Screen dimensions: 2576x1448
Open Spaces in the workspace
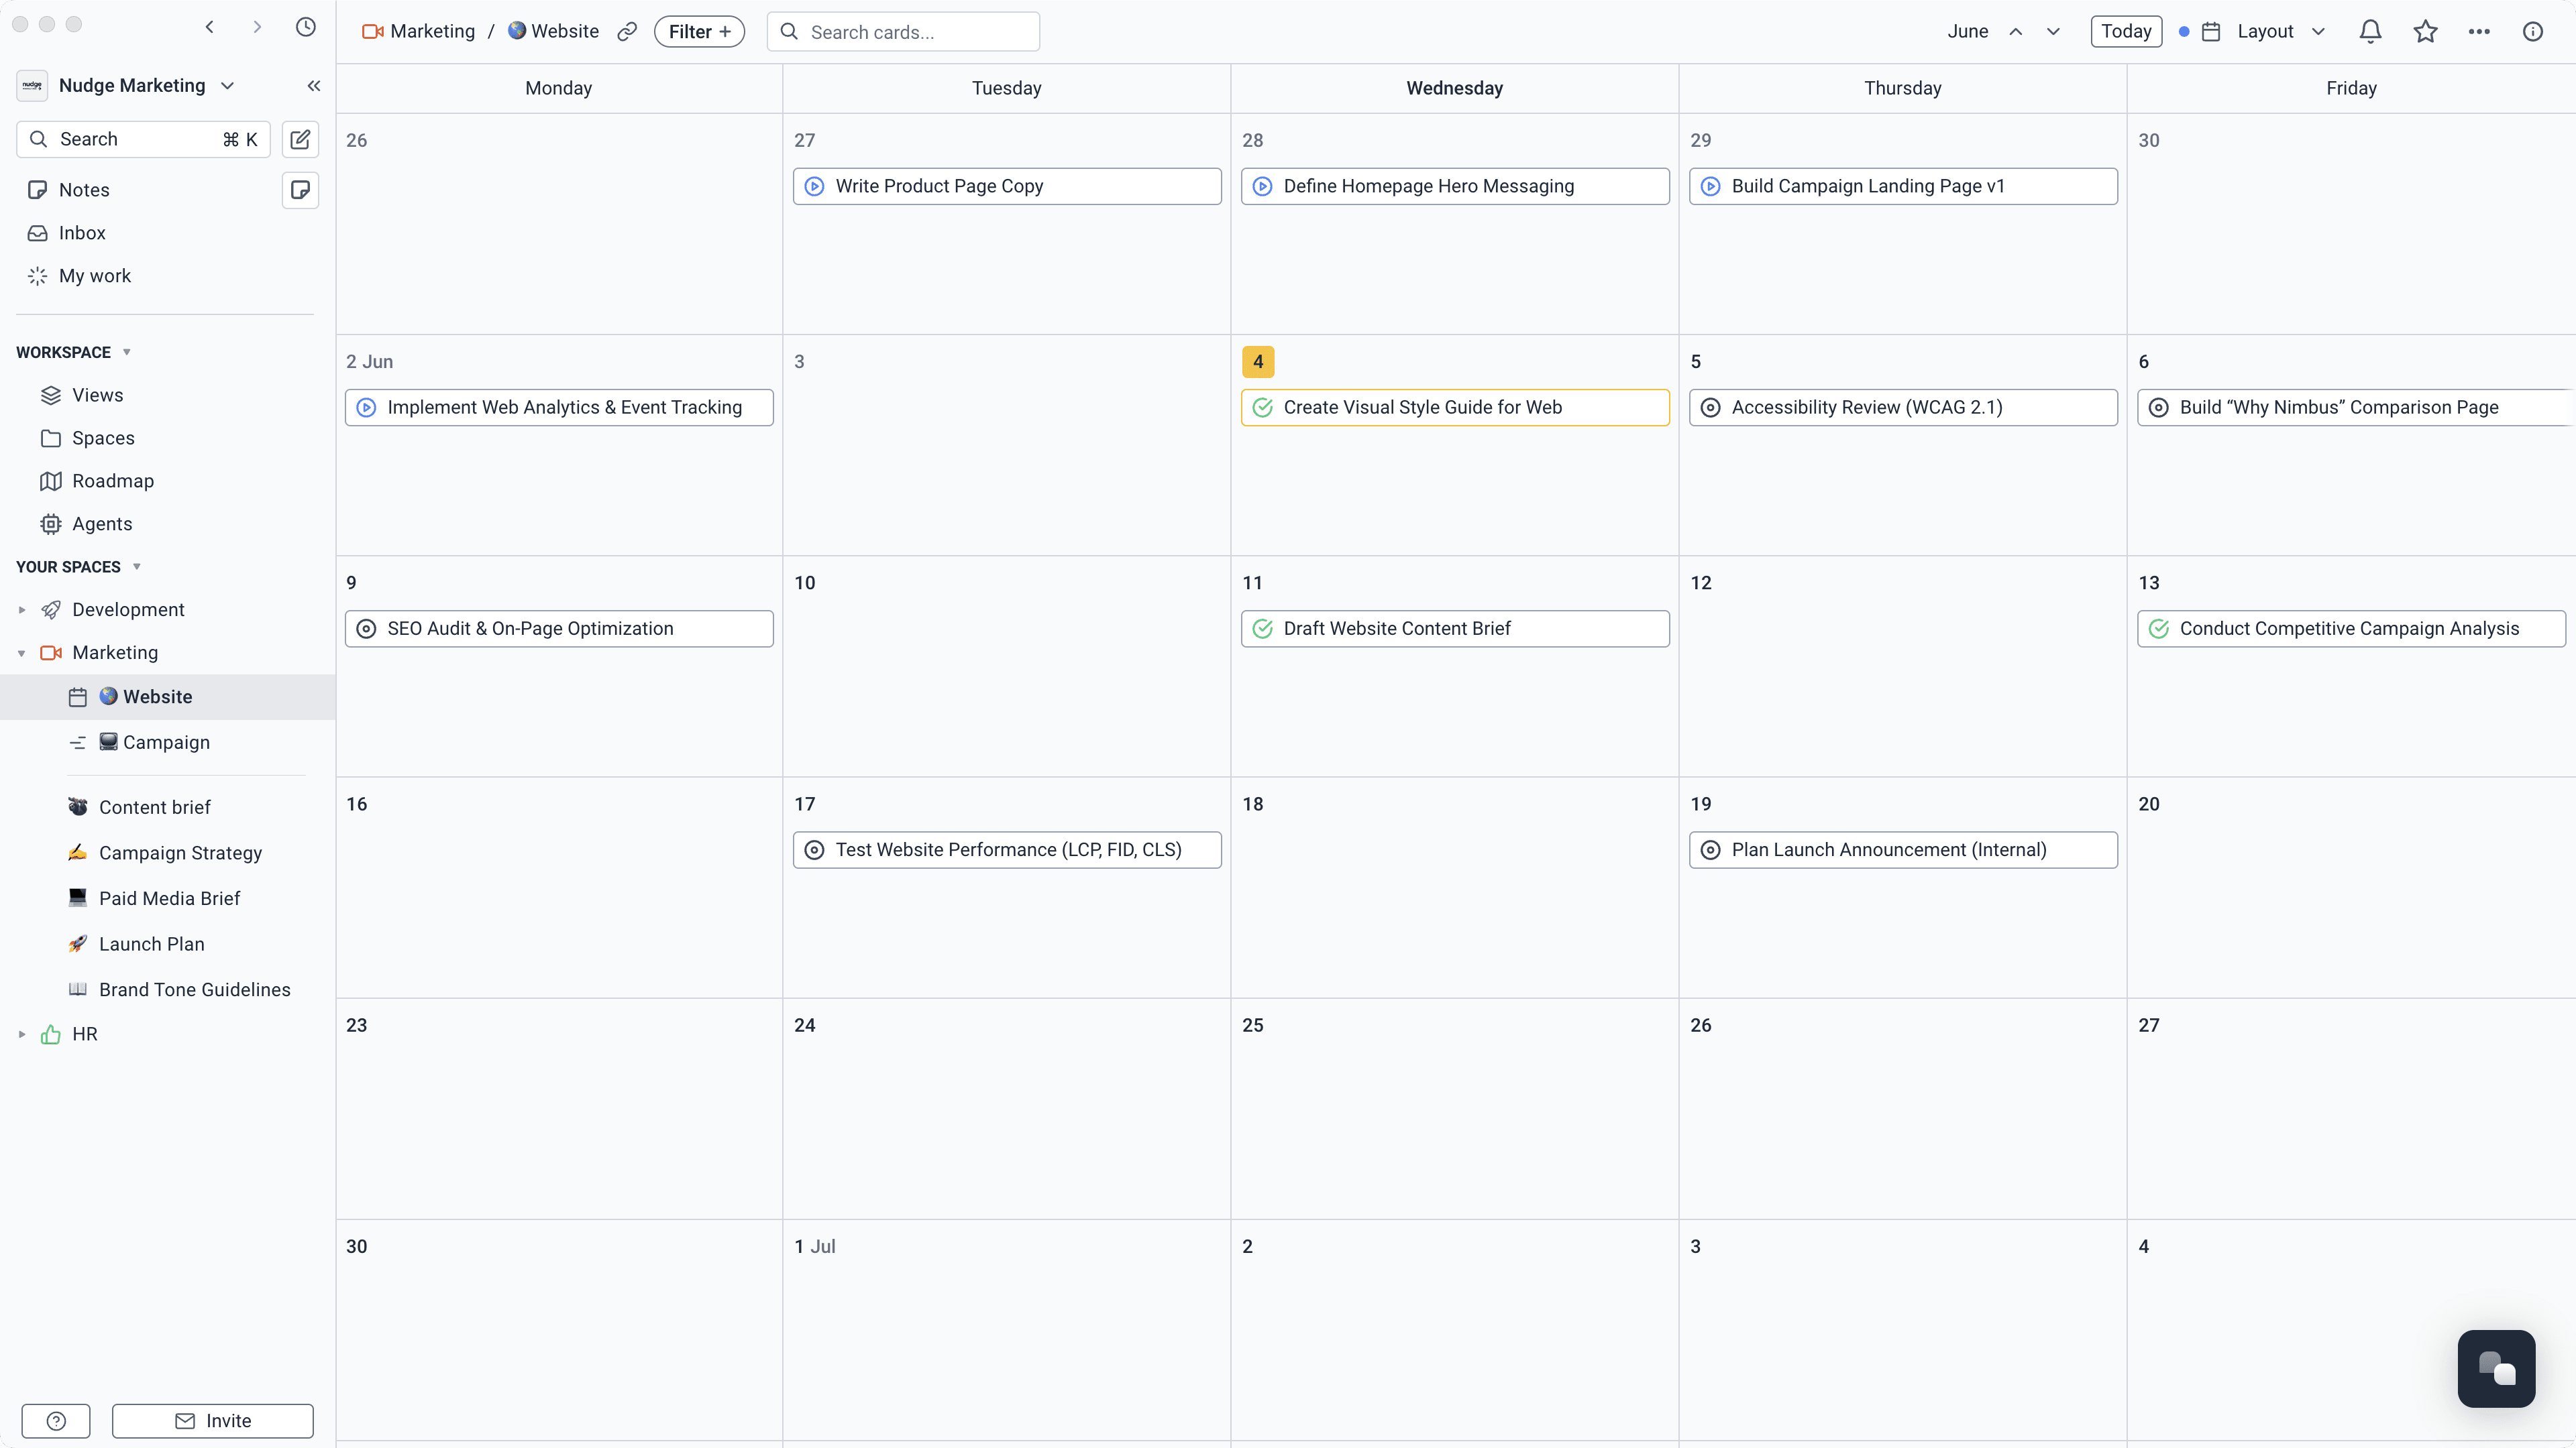coord(103,438)
